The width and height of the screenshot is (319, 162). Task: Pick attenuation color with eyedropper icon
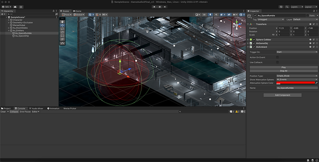click(316, 83)
